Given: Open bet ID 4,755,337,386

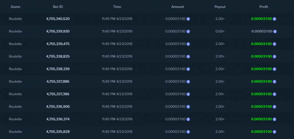Looking at the screenshot, I should click(58, 94).
